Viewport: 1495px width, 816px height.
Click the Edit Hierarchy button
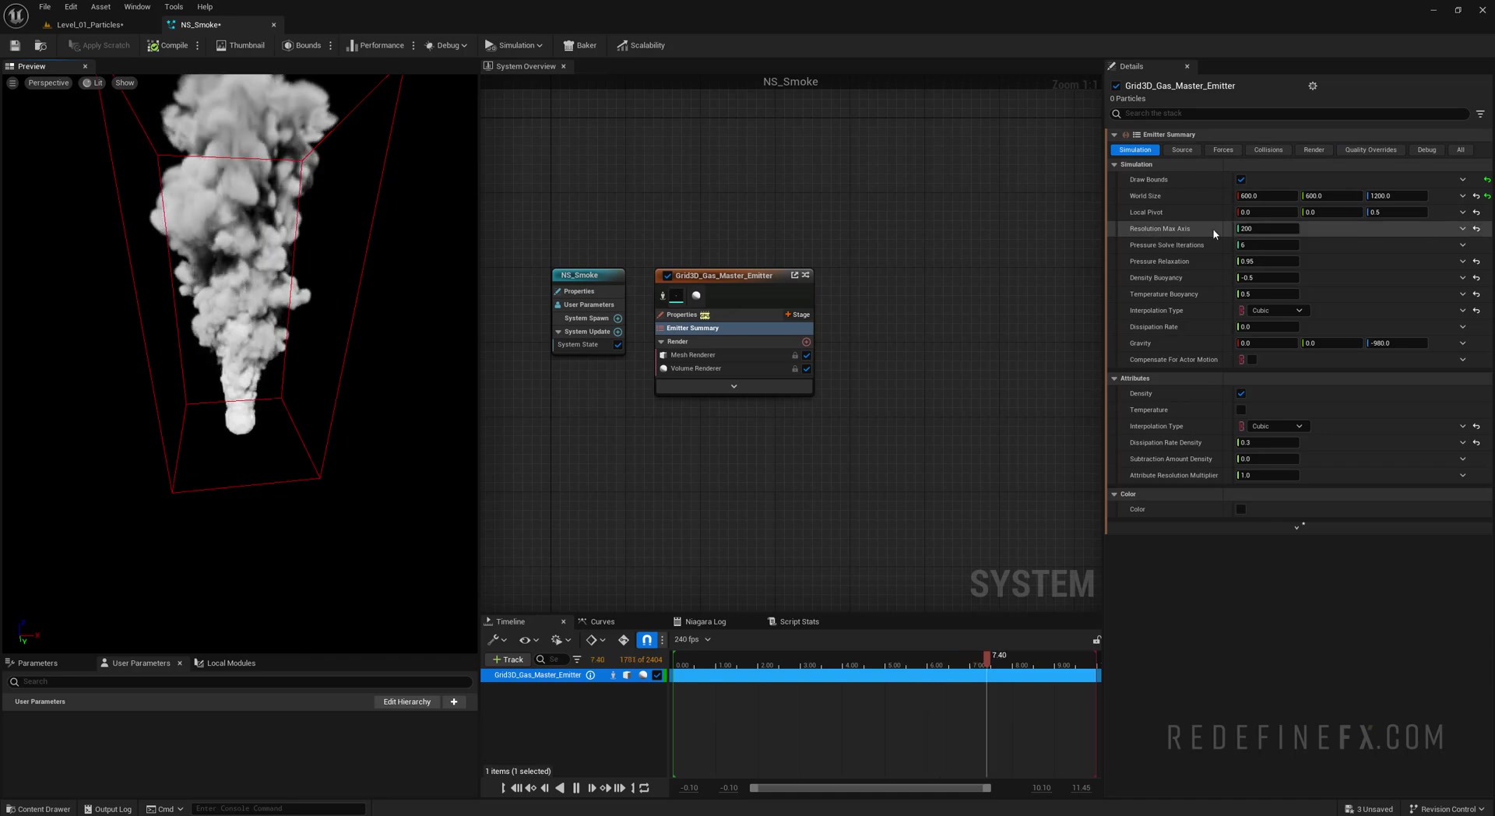point(406,702)
